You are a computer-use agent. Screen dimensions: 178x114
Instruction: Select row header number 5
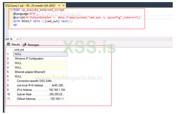[x=9, y=72]
